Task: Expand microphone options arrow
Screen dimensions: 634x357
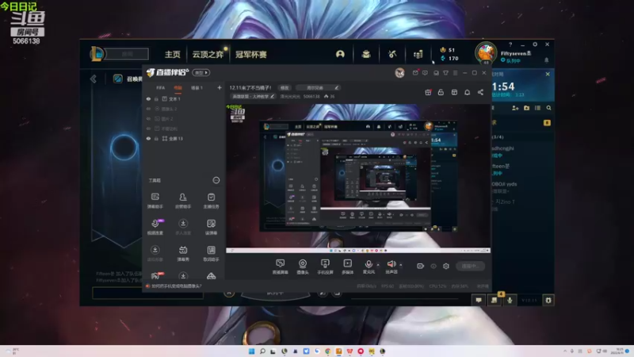Action: pos(378,265)
